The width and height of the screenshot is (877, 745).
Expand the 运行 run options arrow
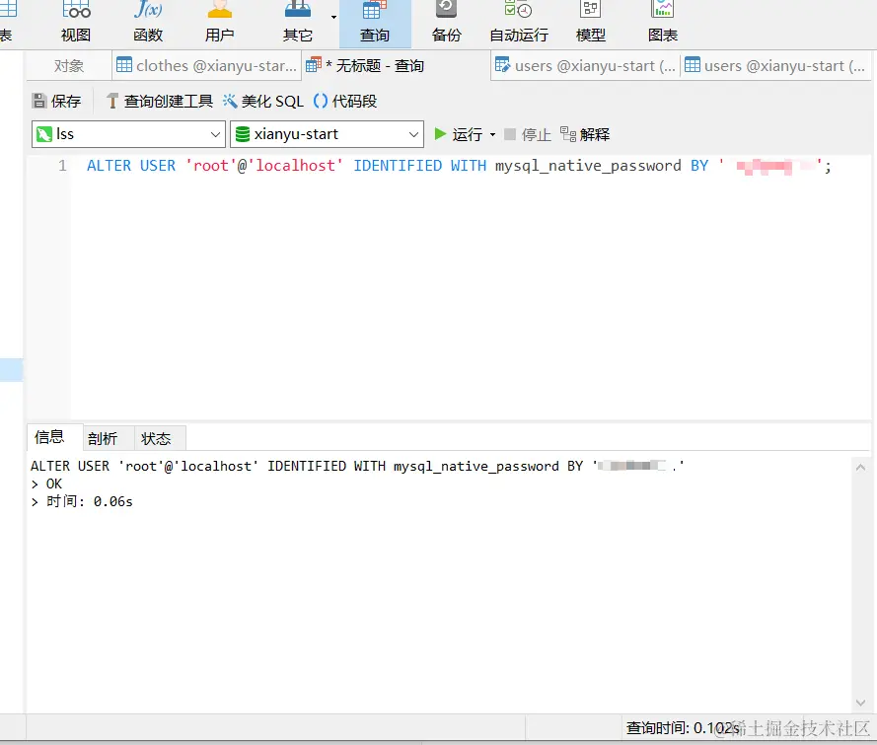coord(492,135)
